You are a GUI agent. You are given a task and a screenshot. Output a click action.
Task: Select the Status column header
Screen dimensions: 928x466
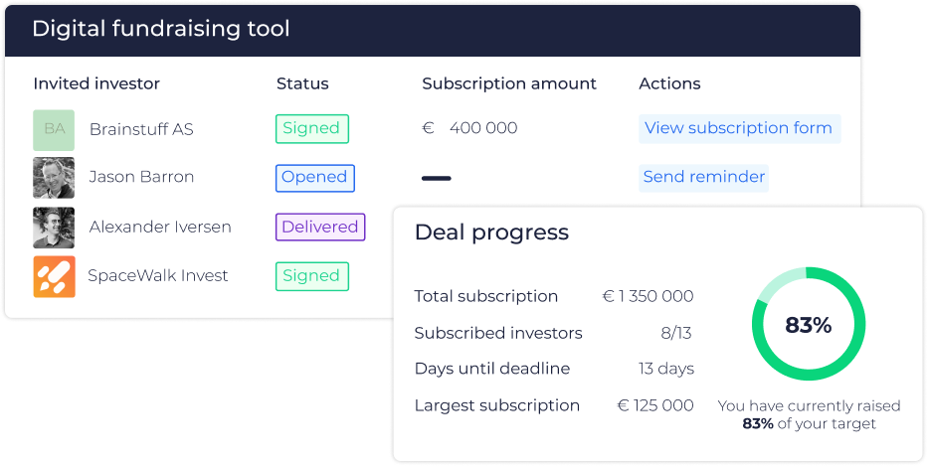302,84
